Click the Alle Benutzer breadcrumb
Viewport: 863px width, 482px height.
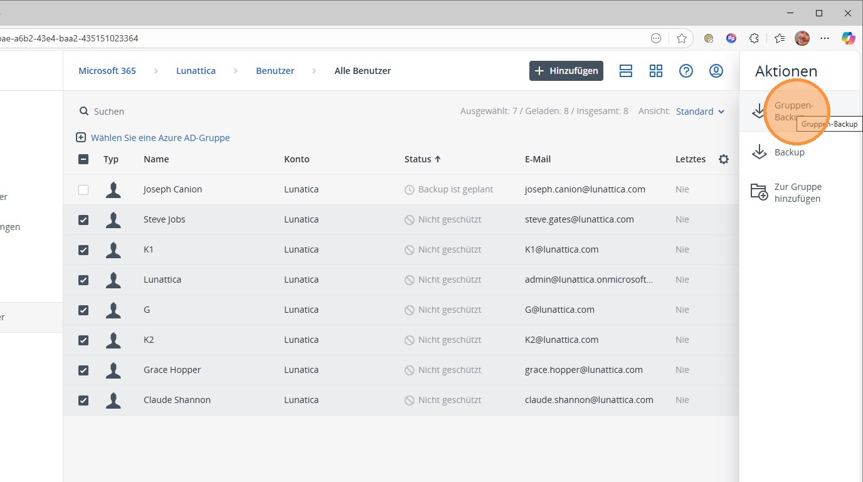click(363, 71)
